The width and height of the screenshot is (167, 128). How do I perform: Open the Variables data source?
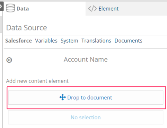[x=46, y=41]
